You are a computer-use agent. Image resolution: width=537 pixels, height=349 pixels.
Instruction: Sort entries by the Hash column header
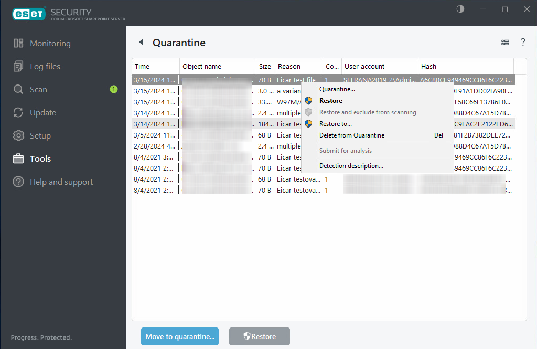tap(428, 66)
